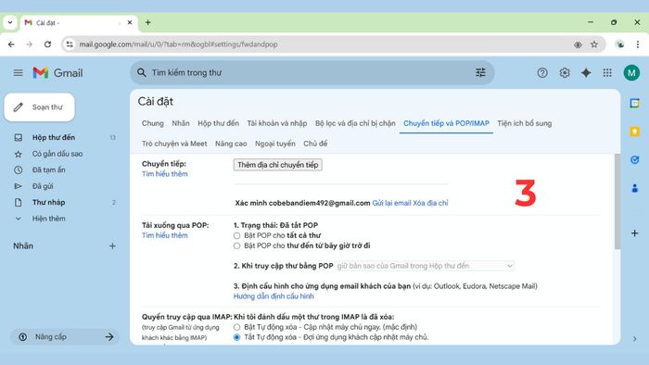Viewport: 649px width, 365px height.
Task: Click Gửi lại email link
Action: pos(391,203)
